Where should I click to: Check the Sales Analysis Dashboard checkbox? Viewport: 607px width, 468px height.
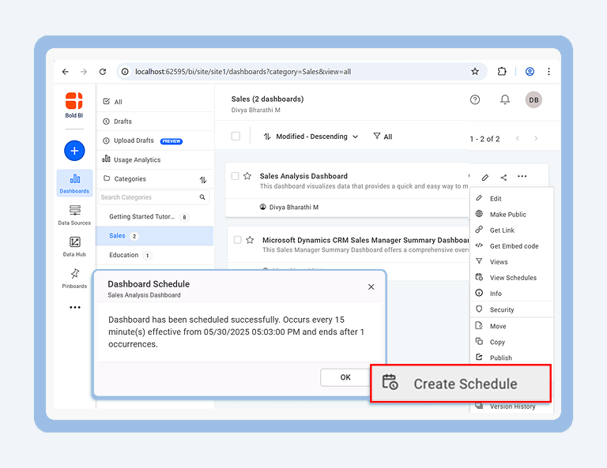click(x=235, y=176)
